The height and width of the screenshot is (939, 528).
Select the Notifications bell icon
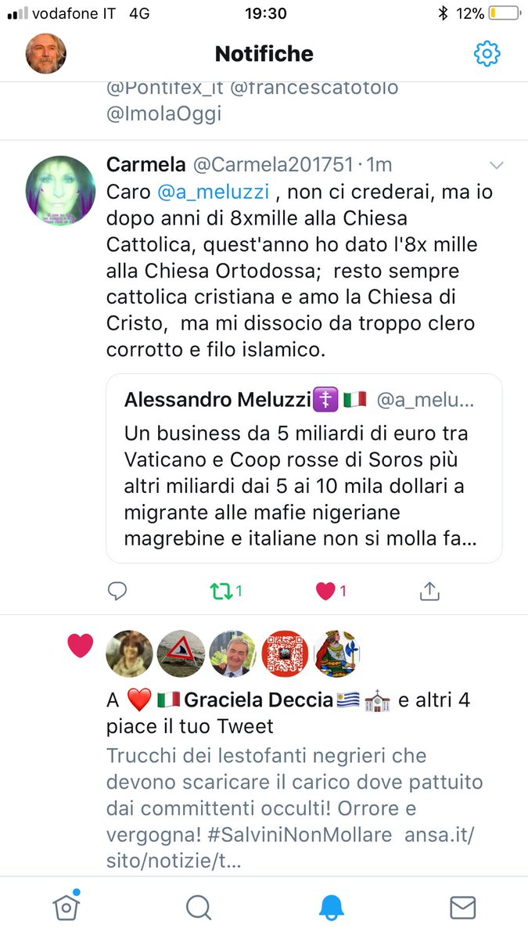(x=332, y=908)
